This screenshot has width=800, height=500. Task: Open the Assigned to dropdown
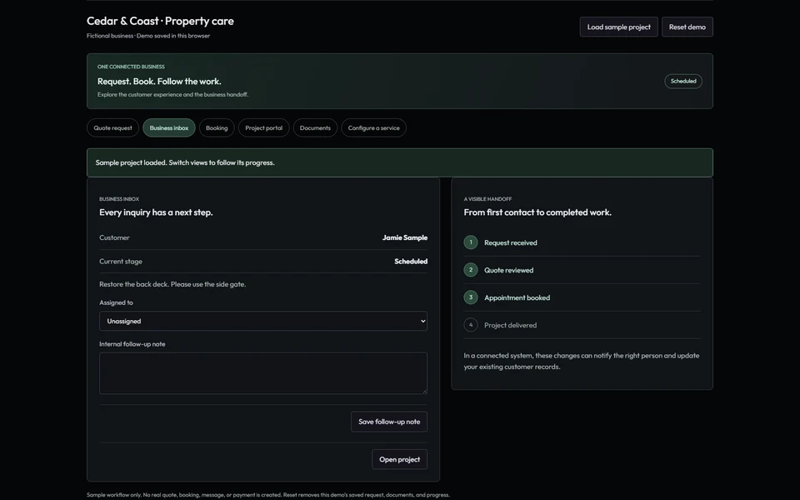click(x=263, y=321)
